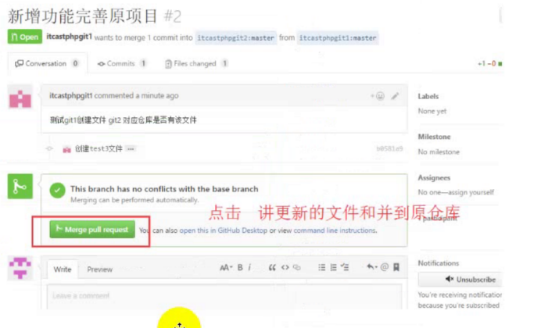Screen dimensions: 541x328
Task: Switch to the Files changed tab
Action: (x=197, y=63)
